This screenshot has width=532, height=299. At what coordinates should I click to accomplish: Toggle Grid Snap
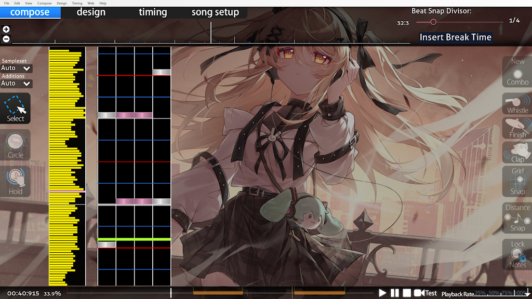pos(517,181)
